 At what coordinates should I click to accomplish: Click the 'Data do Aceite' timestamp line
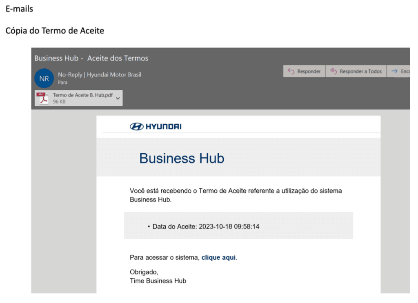(206, 227)
